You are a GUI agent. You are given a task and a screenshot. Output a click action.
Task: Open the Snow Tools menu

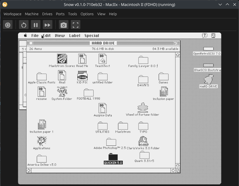pos(73,14)
